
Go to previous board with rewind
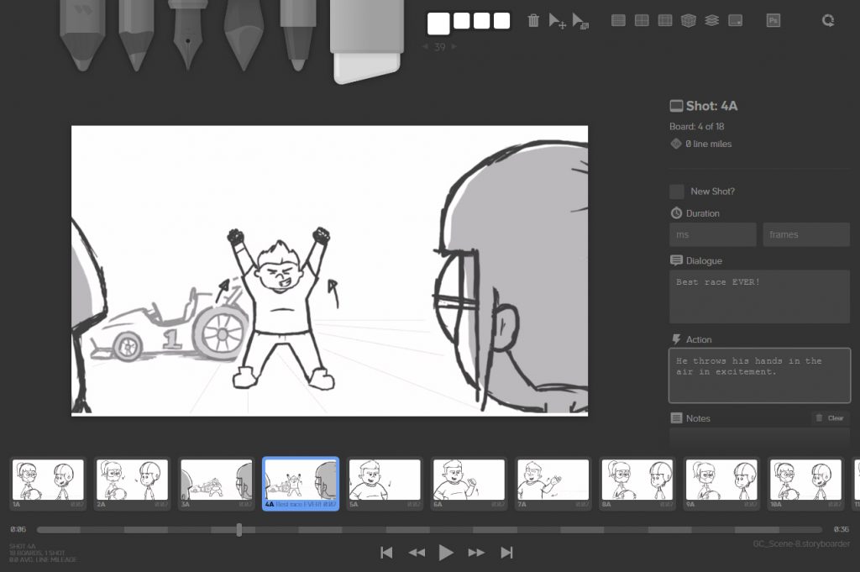click(x=417, y=553)
